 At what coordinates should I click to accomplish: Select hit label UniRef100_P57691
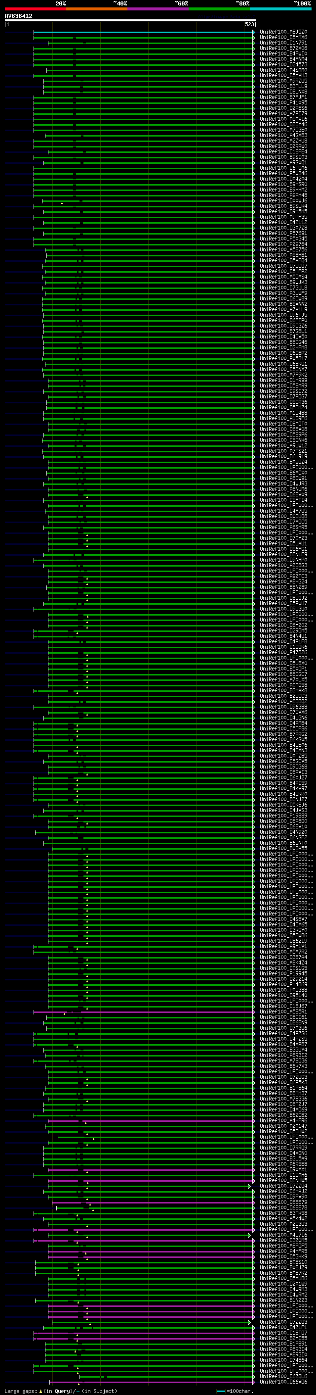283,234
